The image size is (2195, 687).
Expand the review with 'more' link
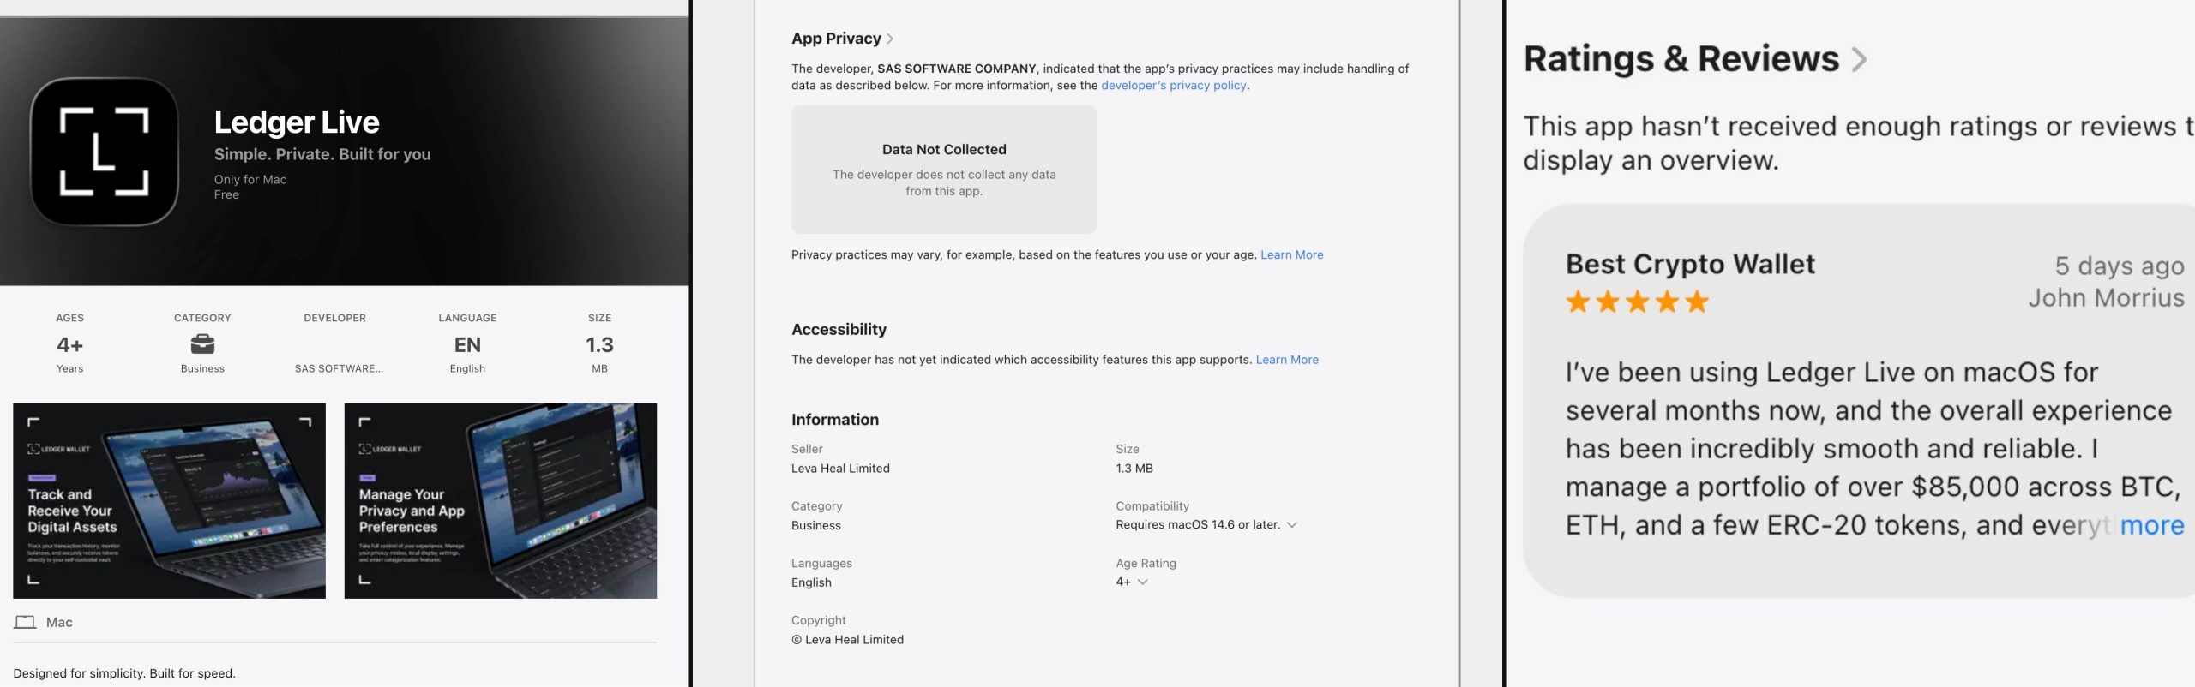point(2151,524)
